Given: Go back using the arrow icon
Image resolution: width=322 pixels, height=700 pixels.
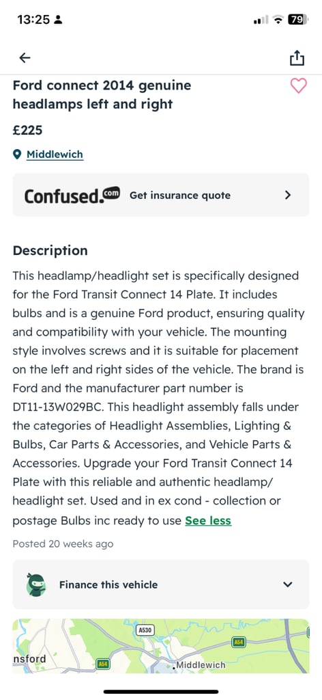Looking at the screenshot, I should (25, 57).
